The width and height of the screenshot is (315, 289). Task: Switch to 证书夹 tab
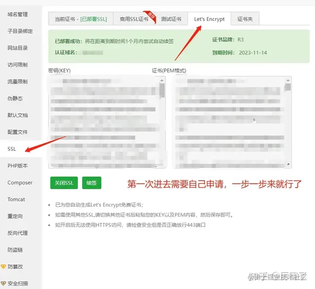tap(245, 19)
